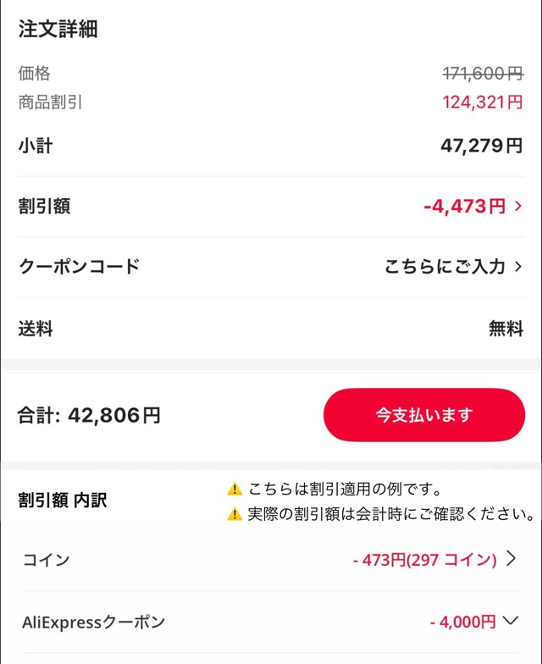This screenshot has height=664, width=542.
Task: Click the コイン row label
Action: click(x=46, y=560)
